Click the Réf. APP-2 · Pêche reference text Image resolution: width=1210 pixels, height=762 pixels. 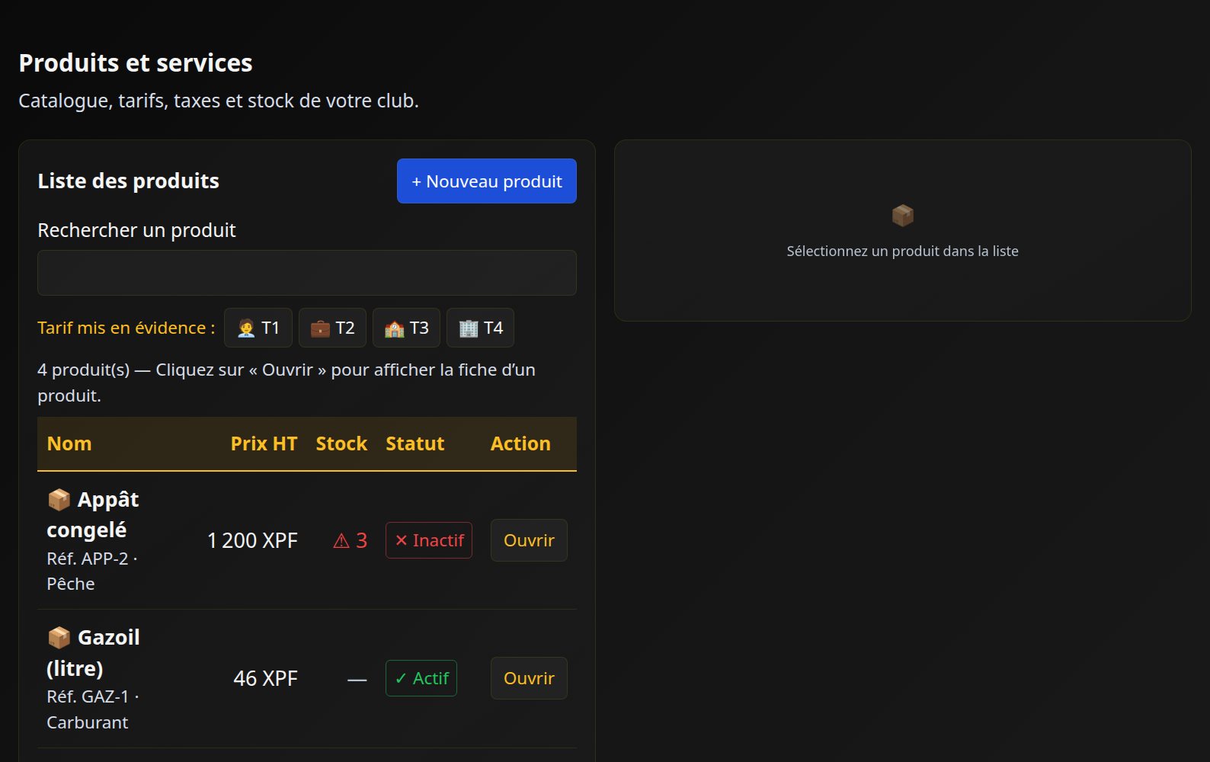[x=92, y=571]
